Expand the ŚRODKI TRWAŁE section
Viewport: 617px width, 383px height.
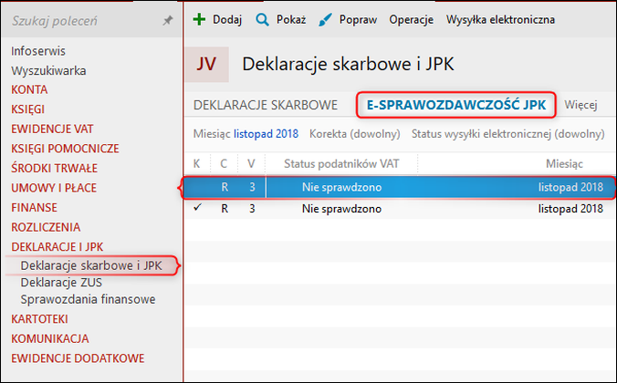54,169
